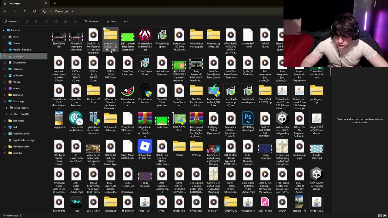Open the Nuevo dropdown menu

click(x=11, y=21)
